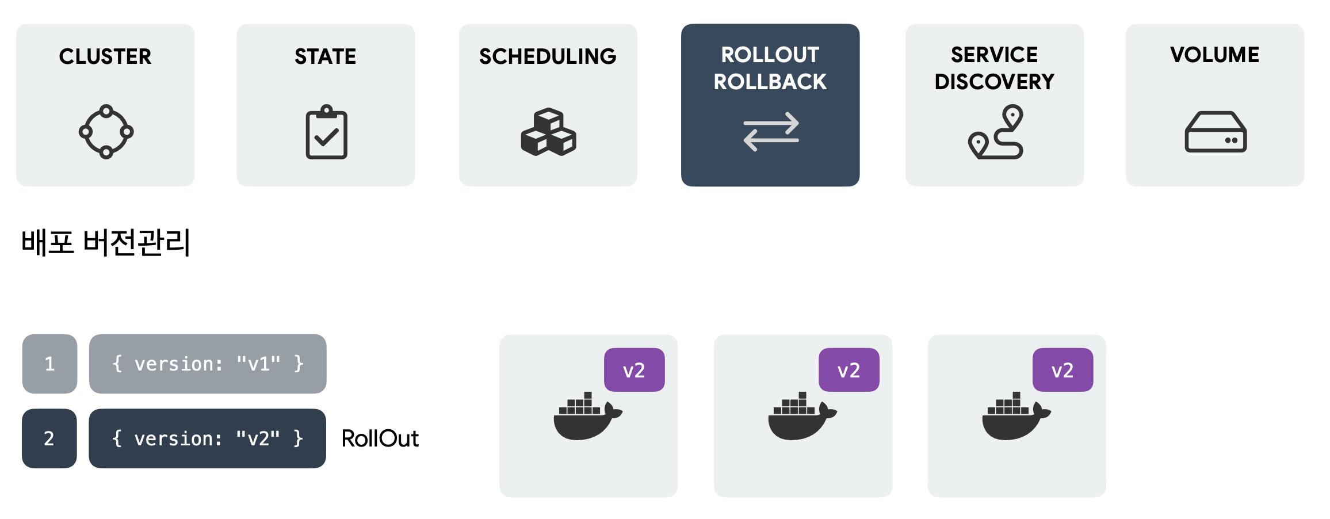Image resolution: width=1330 pixels, height=519 pixels.
Task: Click the SERVICE DISCOVERY route pins icon
Action: pos(996,132)
